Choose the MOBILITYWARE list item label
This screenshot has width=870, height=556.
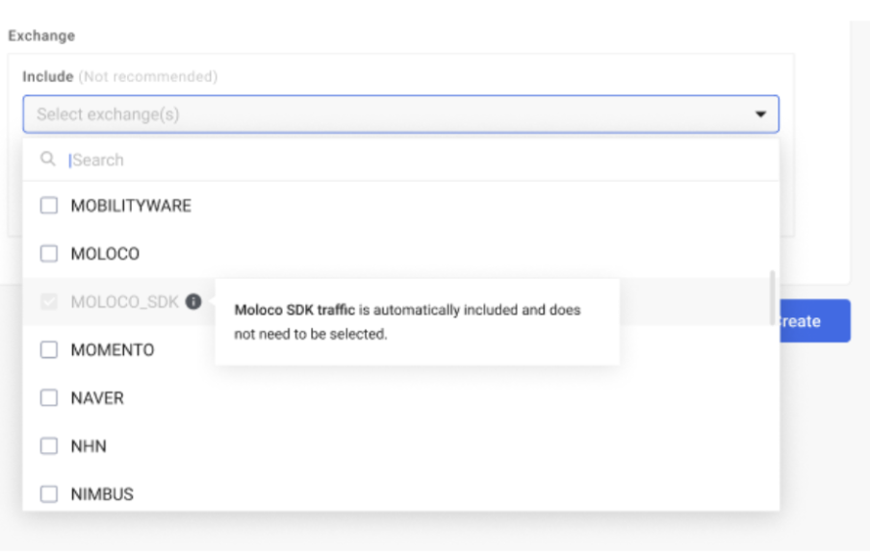pyautogui.click(x=131, y=206)
